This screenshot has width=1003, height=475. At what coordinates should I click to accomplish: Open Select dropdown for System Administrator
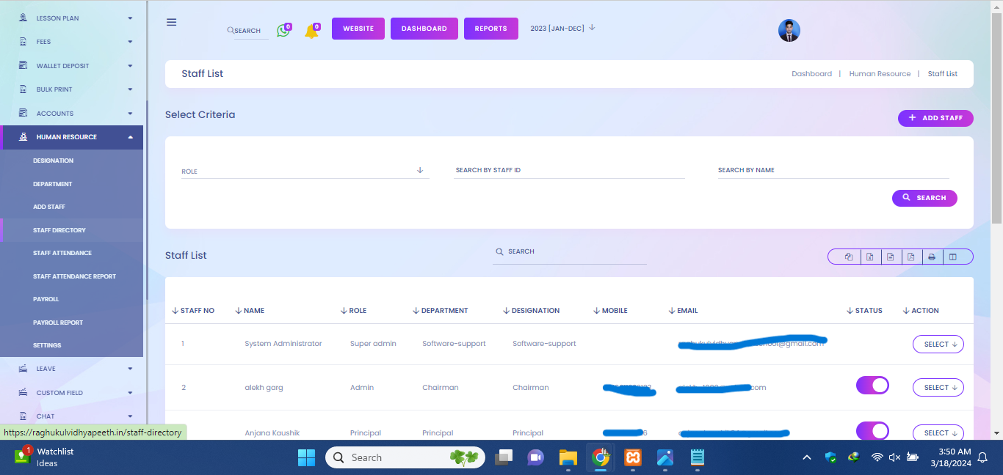pyautogui.click(x=938, y=345)
